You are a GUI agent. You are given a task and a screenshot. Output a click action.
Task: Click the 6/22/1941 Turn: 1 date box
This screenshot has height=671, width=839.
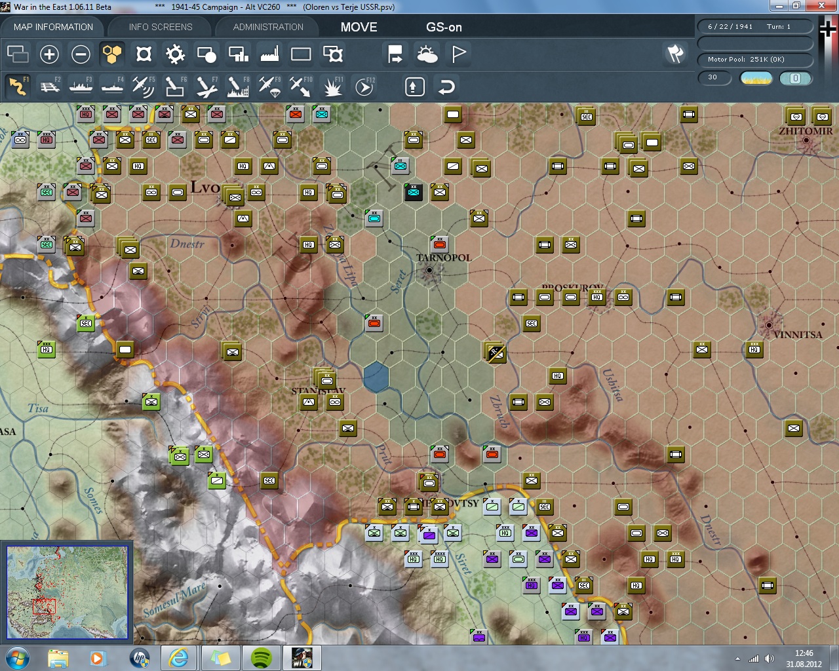click(x=755, y=26)
